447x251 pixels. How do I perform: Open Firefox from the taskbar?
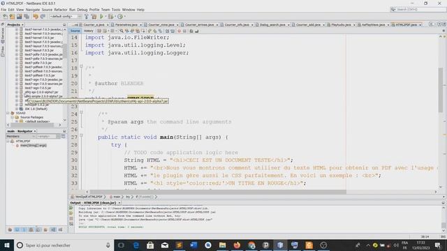point(237,245)
